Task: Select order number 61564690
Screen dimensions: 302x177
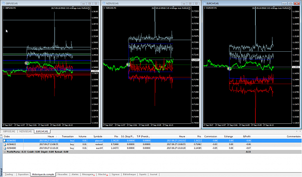Action: 12,148
